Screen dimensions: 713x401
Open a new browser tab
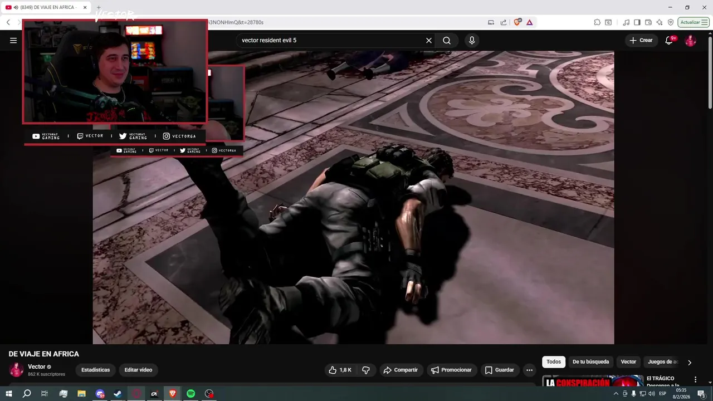(x=99, y=7)
